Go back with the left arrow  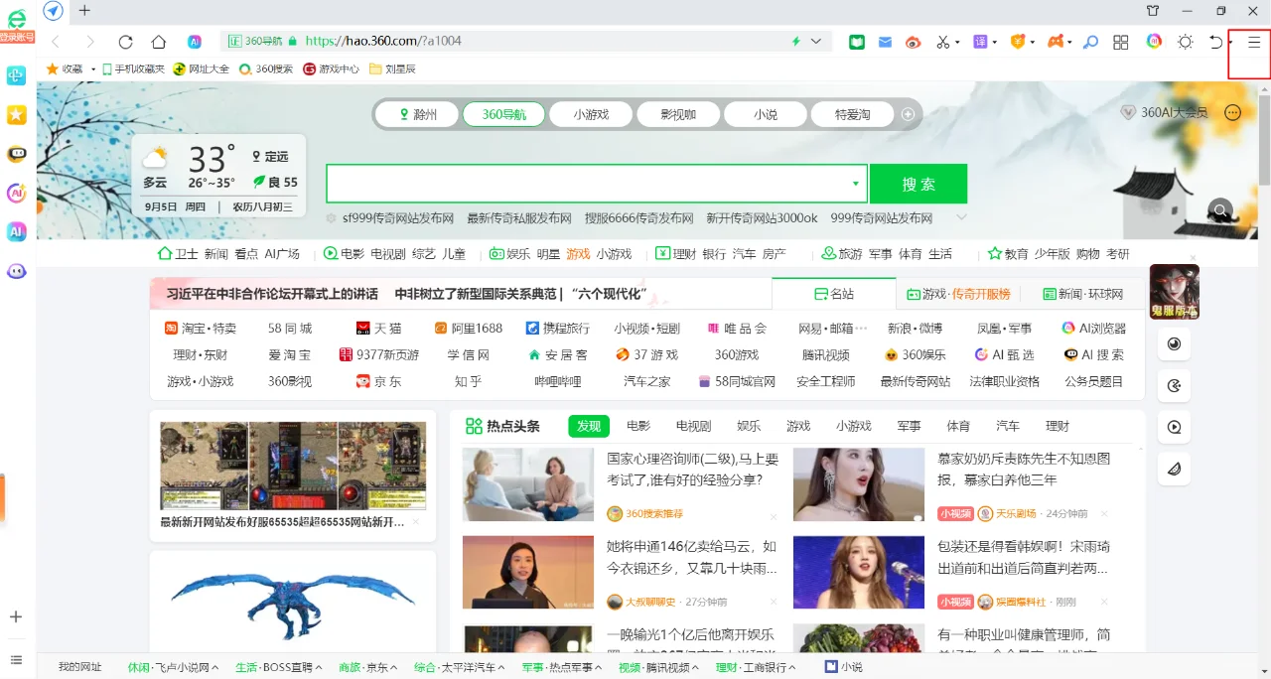(x=56, y=42)
